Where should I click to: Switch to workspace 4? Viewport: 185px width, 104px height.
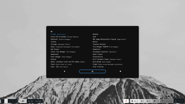point(13,101)
